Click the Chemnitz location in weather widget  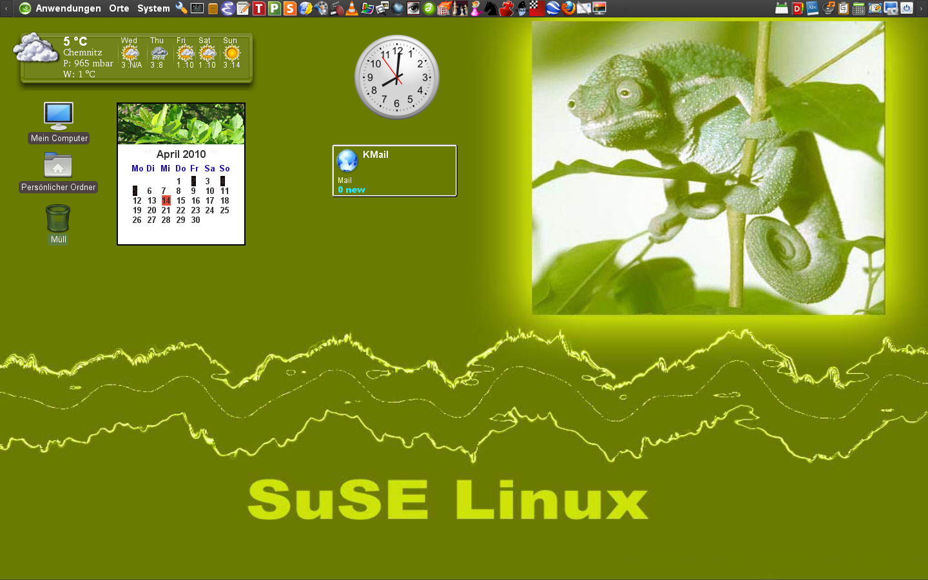pyautogui.click(x=82, y=53)
